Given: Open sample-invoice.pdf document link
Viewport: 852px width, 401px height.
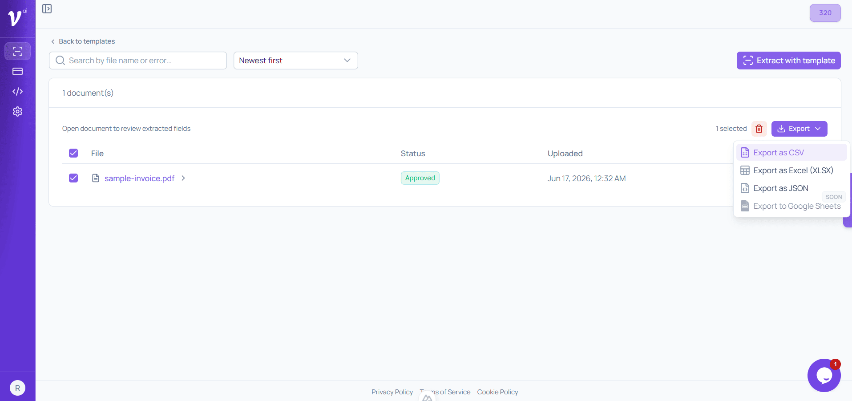Looking at the screenshot, I should coord(139,178).
